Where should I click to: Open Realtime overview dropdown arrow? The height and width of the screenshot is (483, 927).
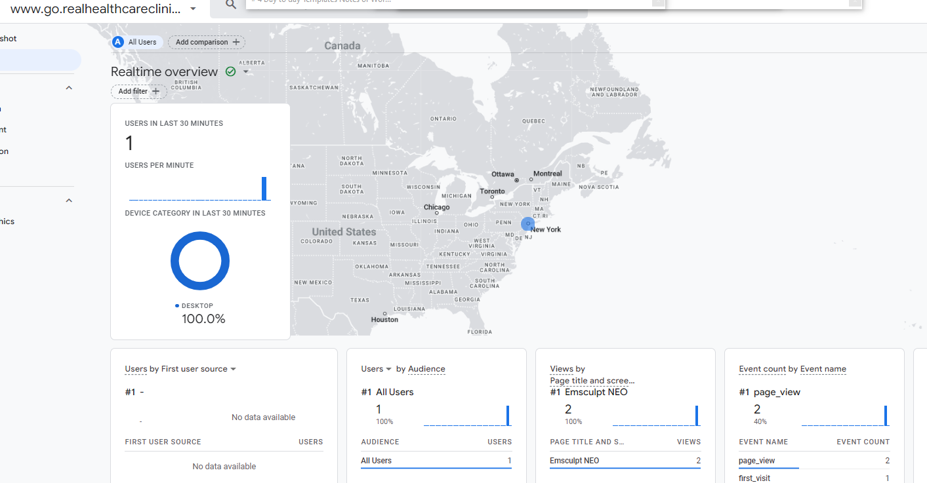246,71
